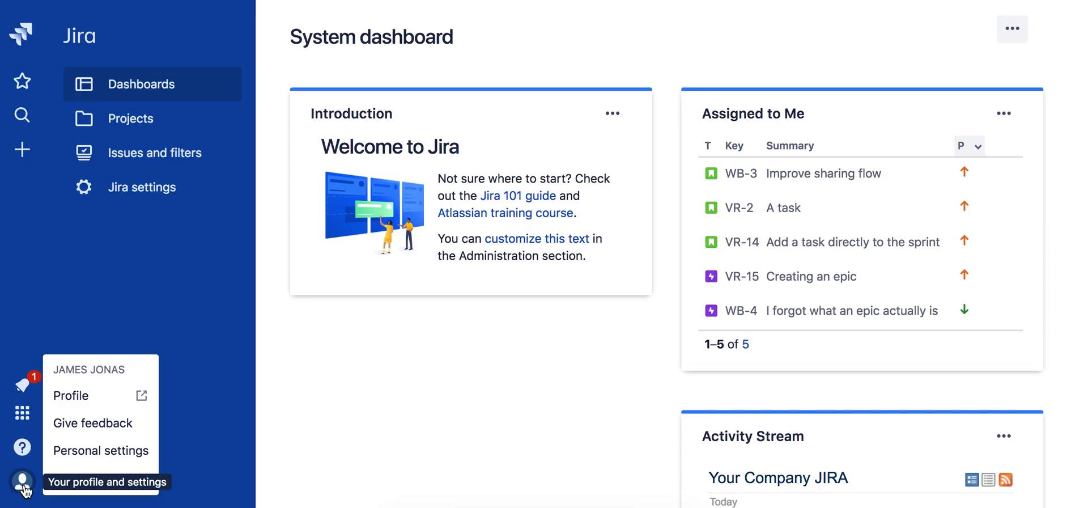Click VR-14 high priority arrow

[x=964, y=240]
